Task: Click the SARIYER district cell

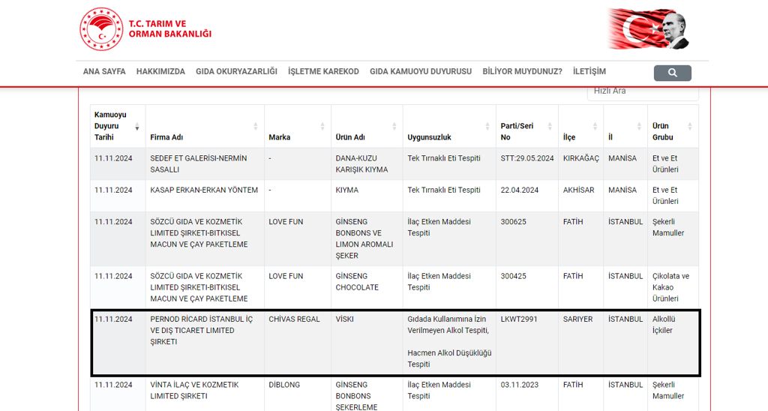Action: point(581,342)
